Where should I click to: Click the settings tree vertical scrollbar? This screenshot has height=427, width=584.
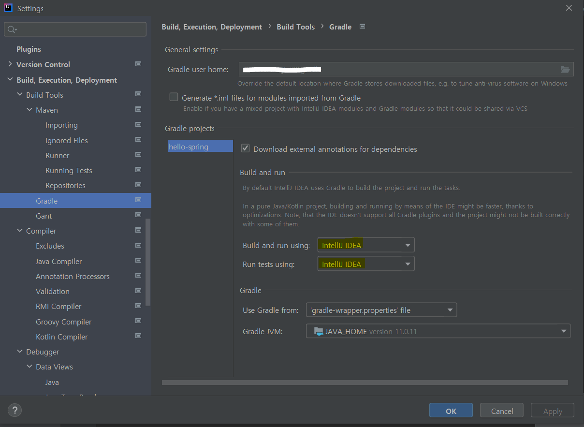pos(148,261)
